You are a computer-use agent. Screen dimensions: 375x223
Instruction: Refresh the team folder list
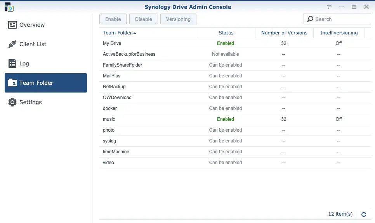[x=364, y=214]
